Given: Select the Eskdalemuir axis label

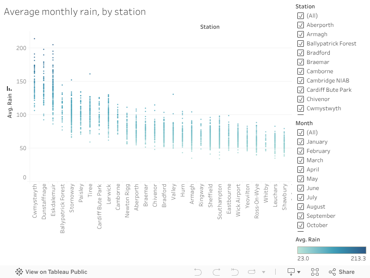Looking at the screenshot, I should coord(53,200).
